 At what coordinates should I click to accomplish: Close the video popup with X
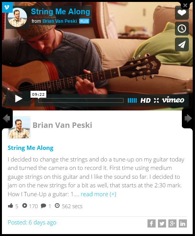pyautogui.click(x=185, y=5)
